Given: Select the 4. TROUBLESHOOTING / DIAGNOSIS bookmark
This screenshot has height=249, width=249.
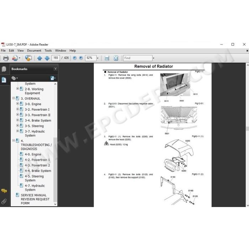Looking at the screenshot, I should click(x=36, y=145).
